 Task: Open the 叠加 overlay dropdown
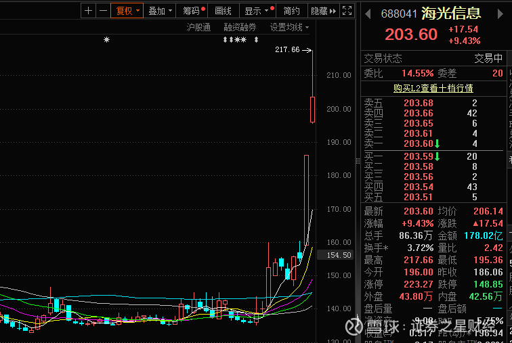pos(160,11)
